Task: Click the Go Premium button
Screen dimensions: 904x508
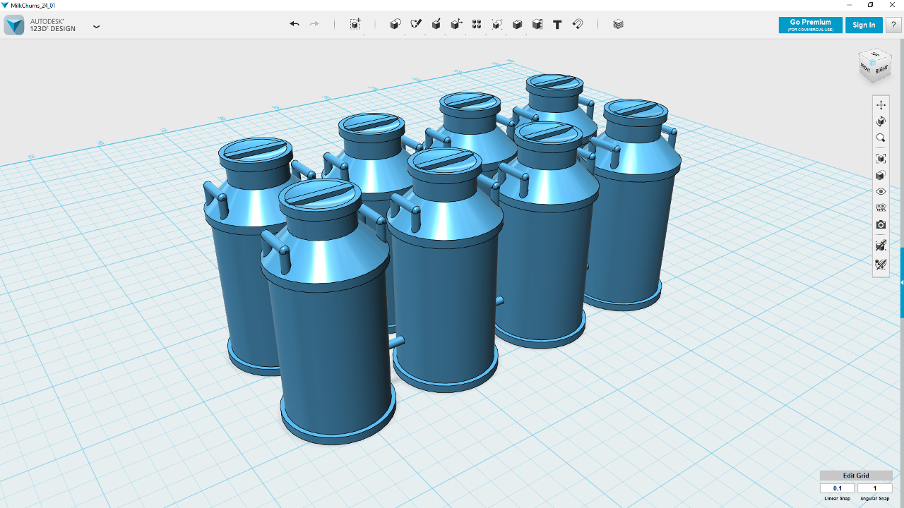Action: (810, 25)
